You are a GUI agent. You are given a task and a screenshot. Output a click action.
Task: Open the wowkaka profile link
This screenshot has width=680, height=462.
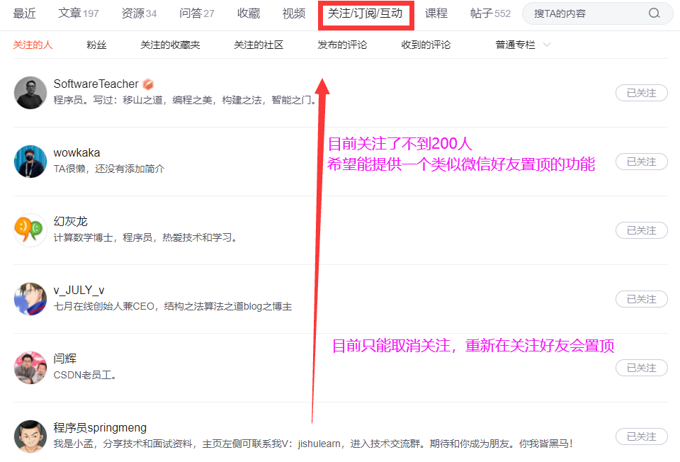pyautogui.click(x=76, y=152)
